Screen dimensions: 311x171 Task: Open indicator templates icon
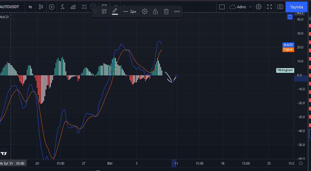[84, 7]
